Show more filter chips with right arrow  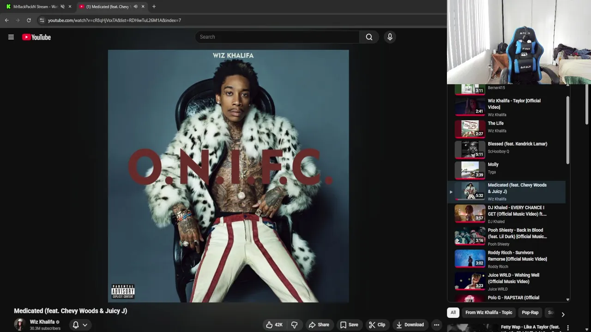(563, 314)
